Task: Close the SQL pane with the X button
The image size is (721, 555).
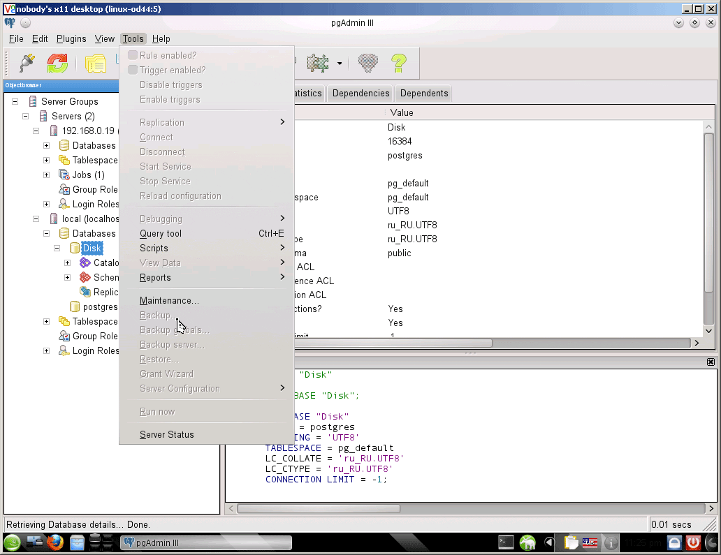Action: pyautogui.click(x=711, y=362)
